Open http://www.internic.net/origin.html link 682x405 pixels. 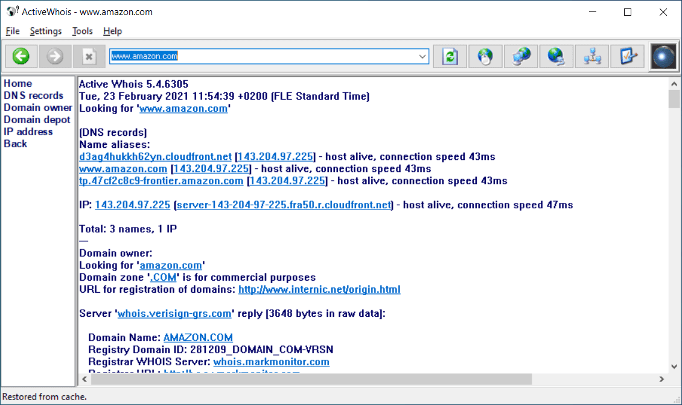tap(319, 290)
